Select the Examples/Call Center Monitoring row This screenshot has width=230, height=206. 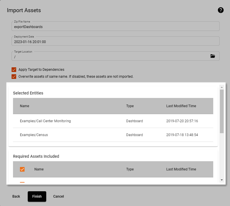click(x=45, y=121)
